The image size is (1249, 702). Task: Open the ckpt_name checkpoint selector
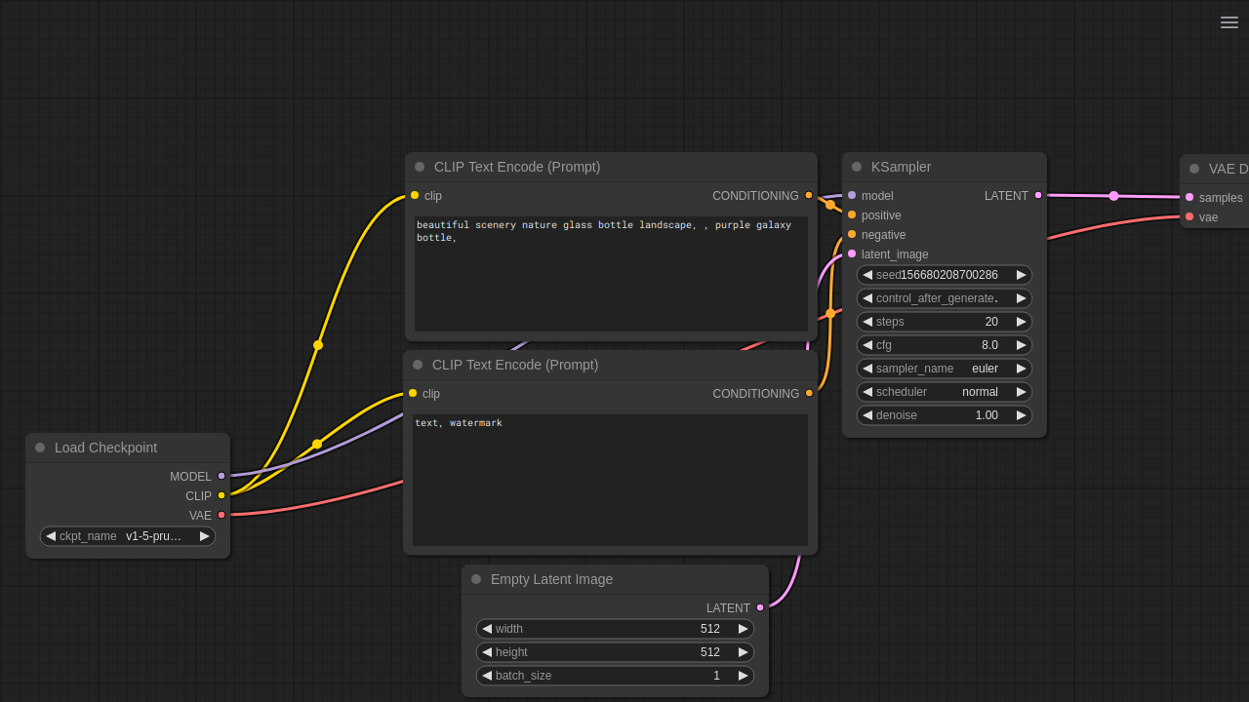coord(128,536)
